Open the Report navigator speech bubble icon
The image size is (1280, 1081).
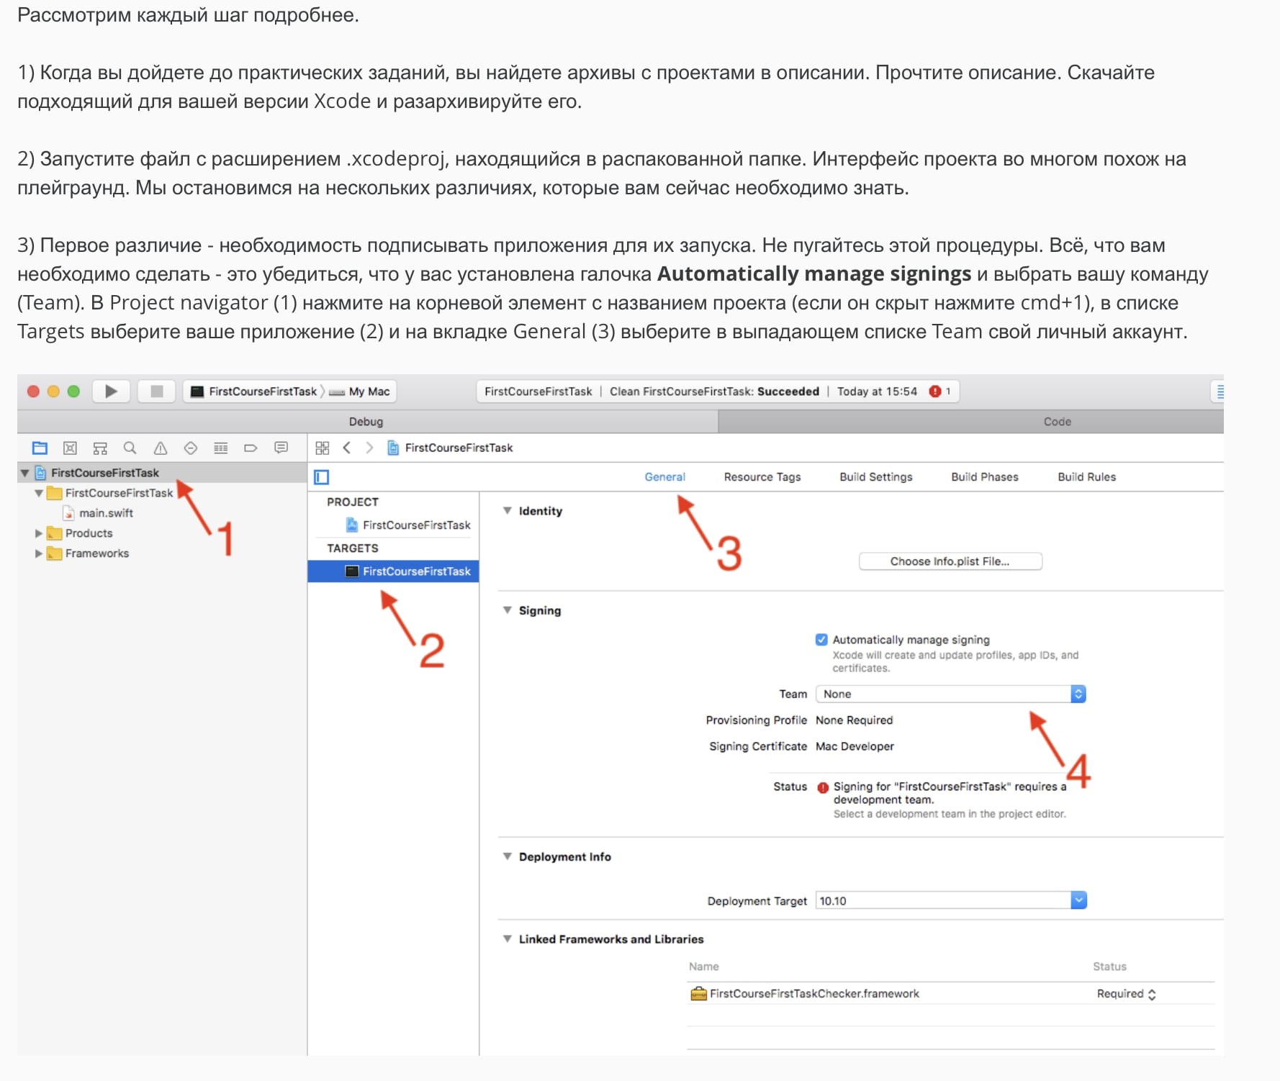[x=281, y=448]
